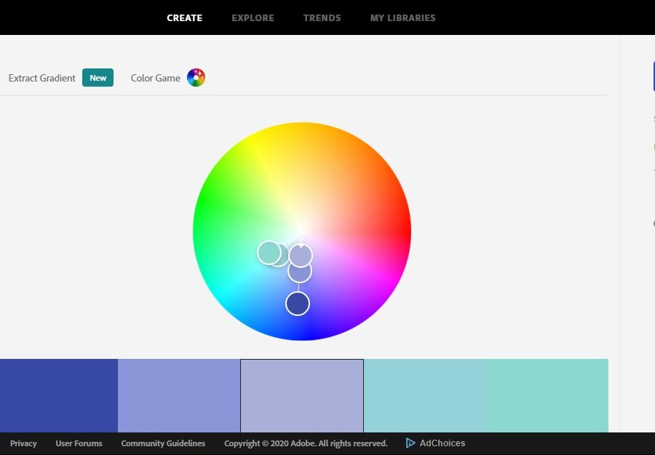Open the Extract Gradient option
Screen dimensions: 655x455
click(x=42, y=78)
